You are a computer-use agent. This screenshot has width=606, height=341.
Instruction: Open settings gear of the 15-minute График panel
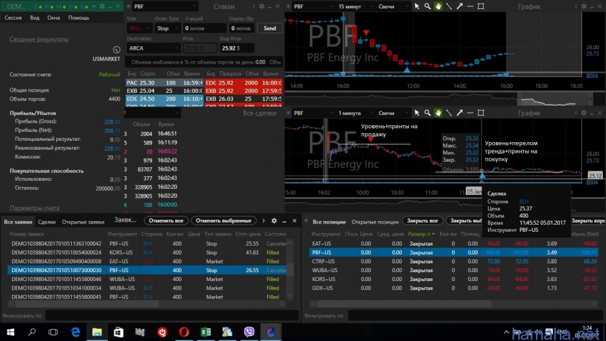[583, 6]
